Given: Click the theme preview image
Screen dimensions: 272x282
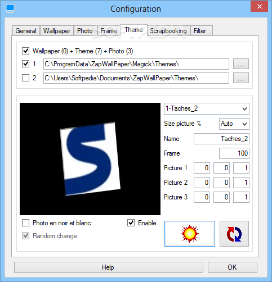Looking at the screenshot, I should (x=90, y=159).
